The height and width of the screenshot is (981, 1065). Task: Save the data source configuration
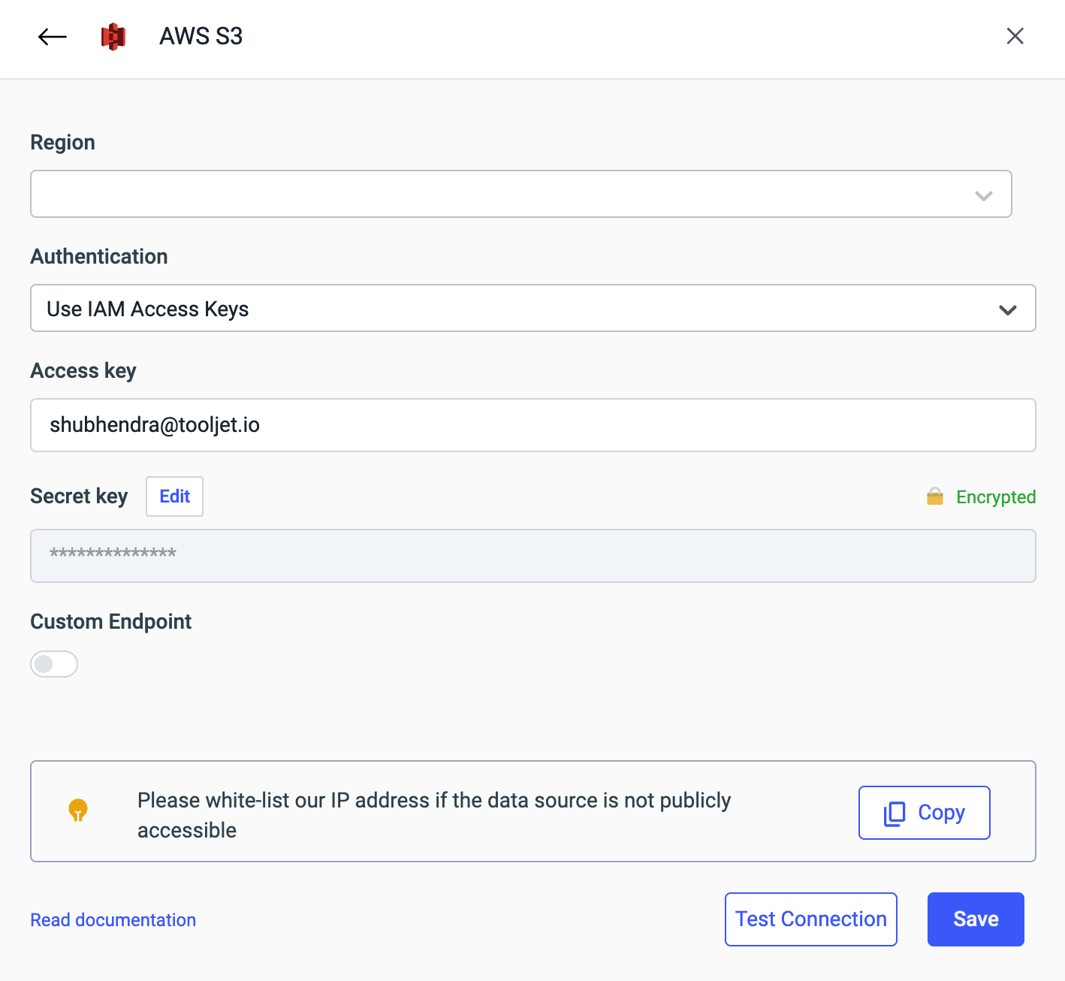pos(975,919)
